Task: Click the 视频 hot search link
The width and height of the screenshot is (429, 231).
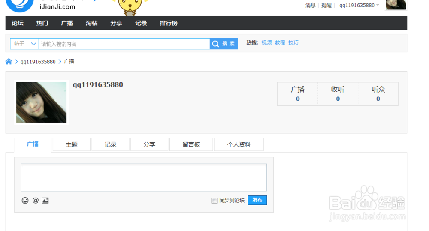Action: click(x=266, y=43)
